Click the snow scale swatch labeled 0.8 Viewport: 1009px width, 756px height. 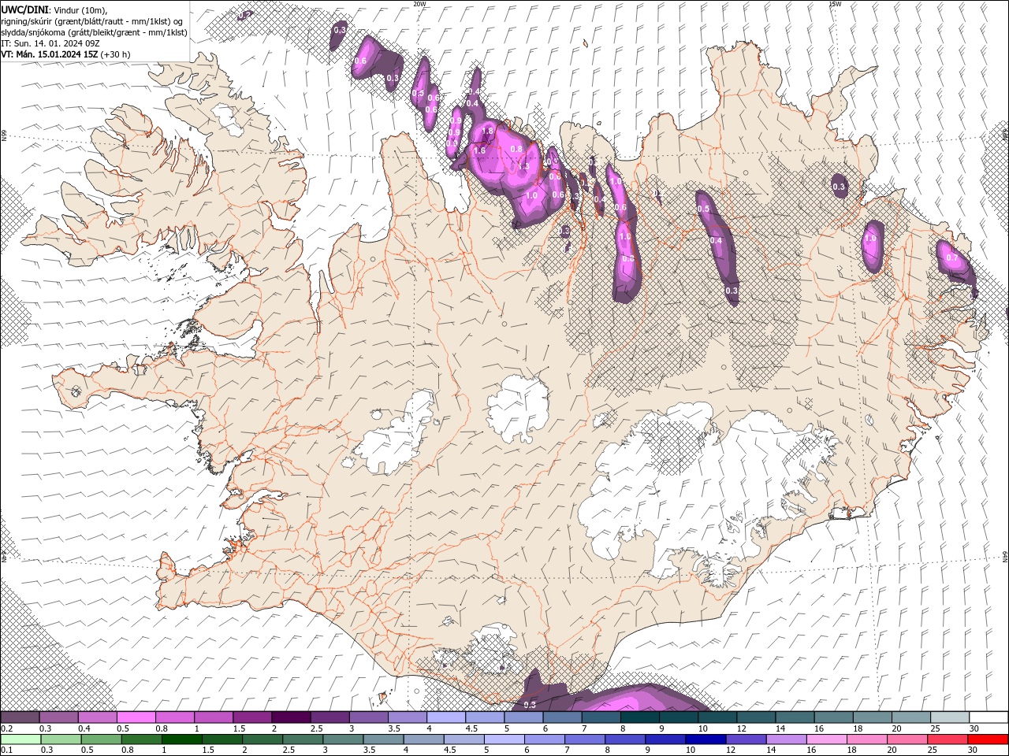pyautogui.click(x=174, y=717)
